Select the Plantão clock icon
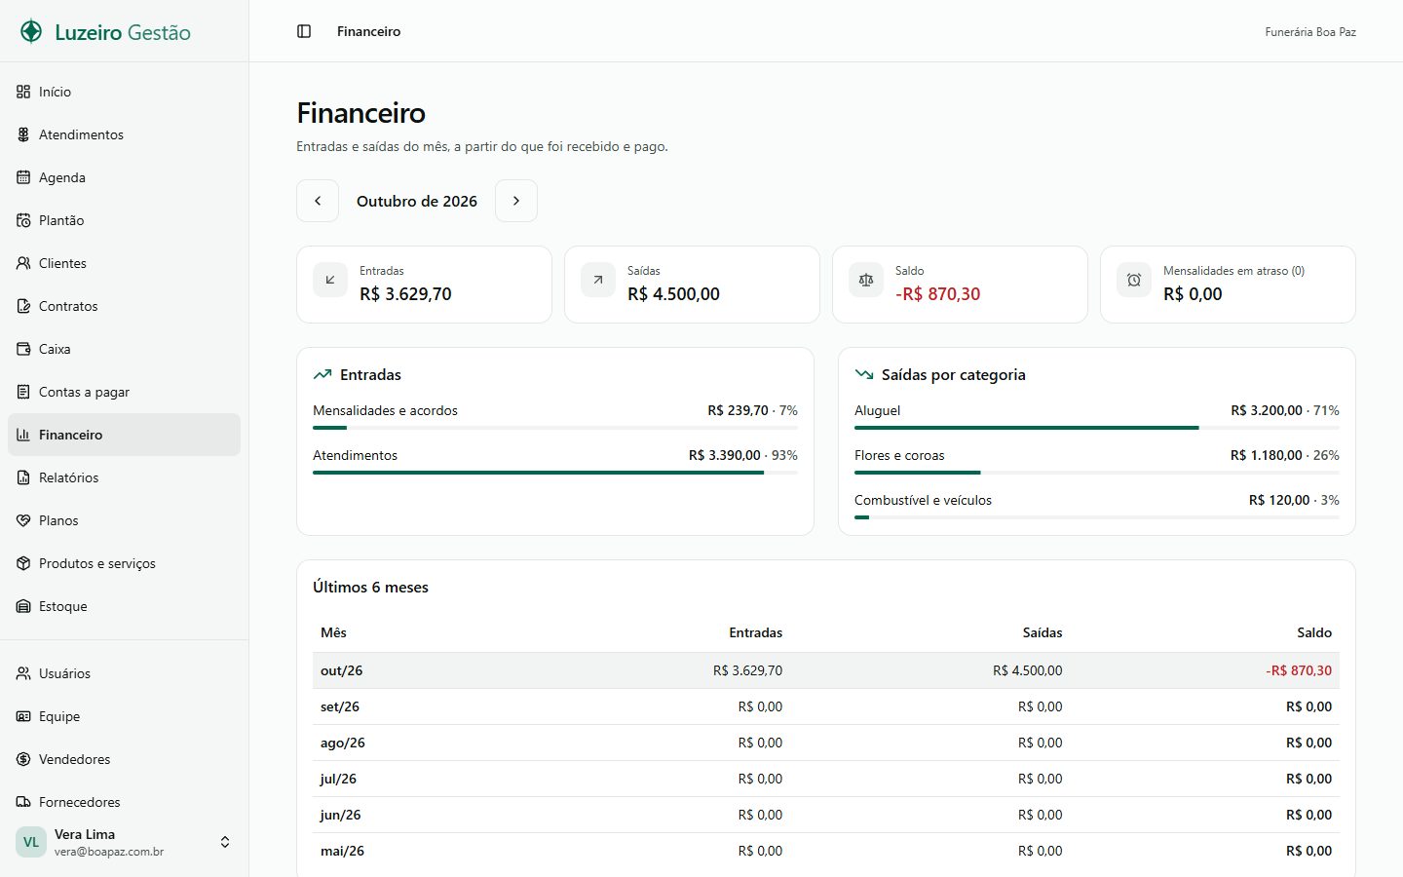 coord(23,220)
